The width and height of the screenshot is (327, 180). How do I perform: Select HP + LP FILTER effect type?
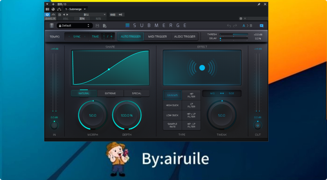pos(191,115)
